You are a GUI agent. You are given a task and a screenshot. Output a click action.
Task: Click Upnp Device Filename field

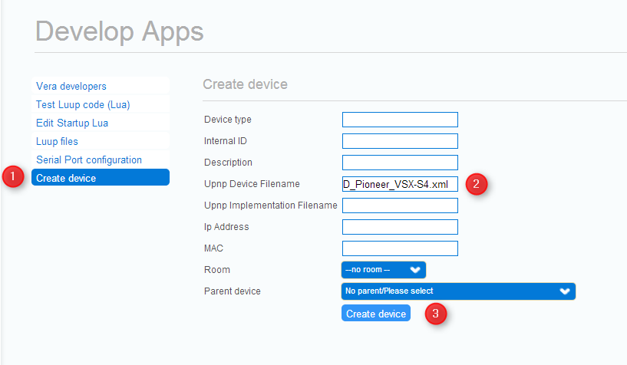point(400,184)
